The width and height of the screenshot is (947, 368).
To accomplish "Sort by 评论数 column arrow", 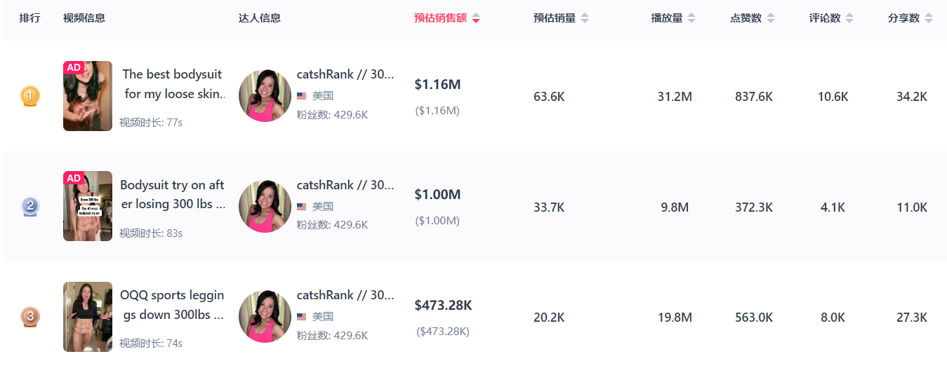I will pyautogui.click(x=849, y=19).
